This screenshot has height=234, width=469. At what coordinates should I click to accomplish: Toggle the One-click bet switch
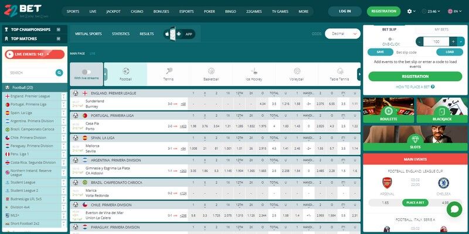pyautogui.click(x=390, y=39)
